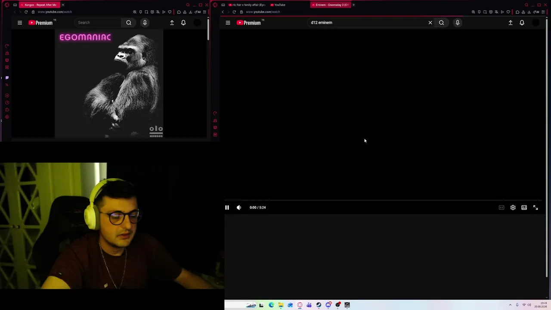Open new tab in right browser window
The image size is (551, 310).
pyautogui.click(x=354, y=5)
